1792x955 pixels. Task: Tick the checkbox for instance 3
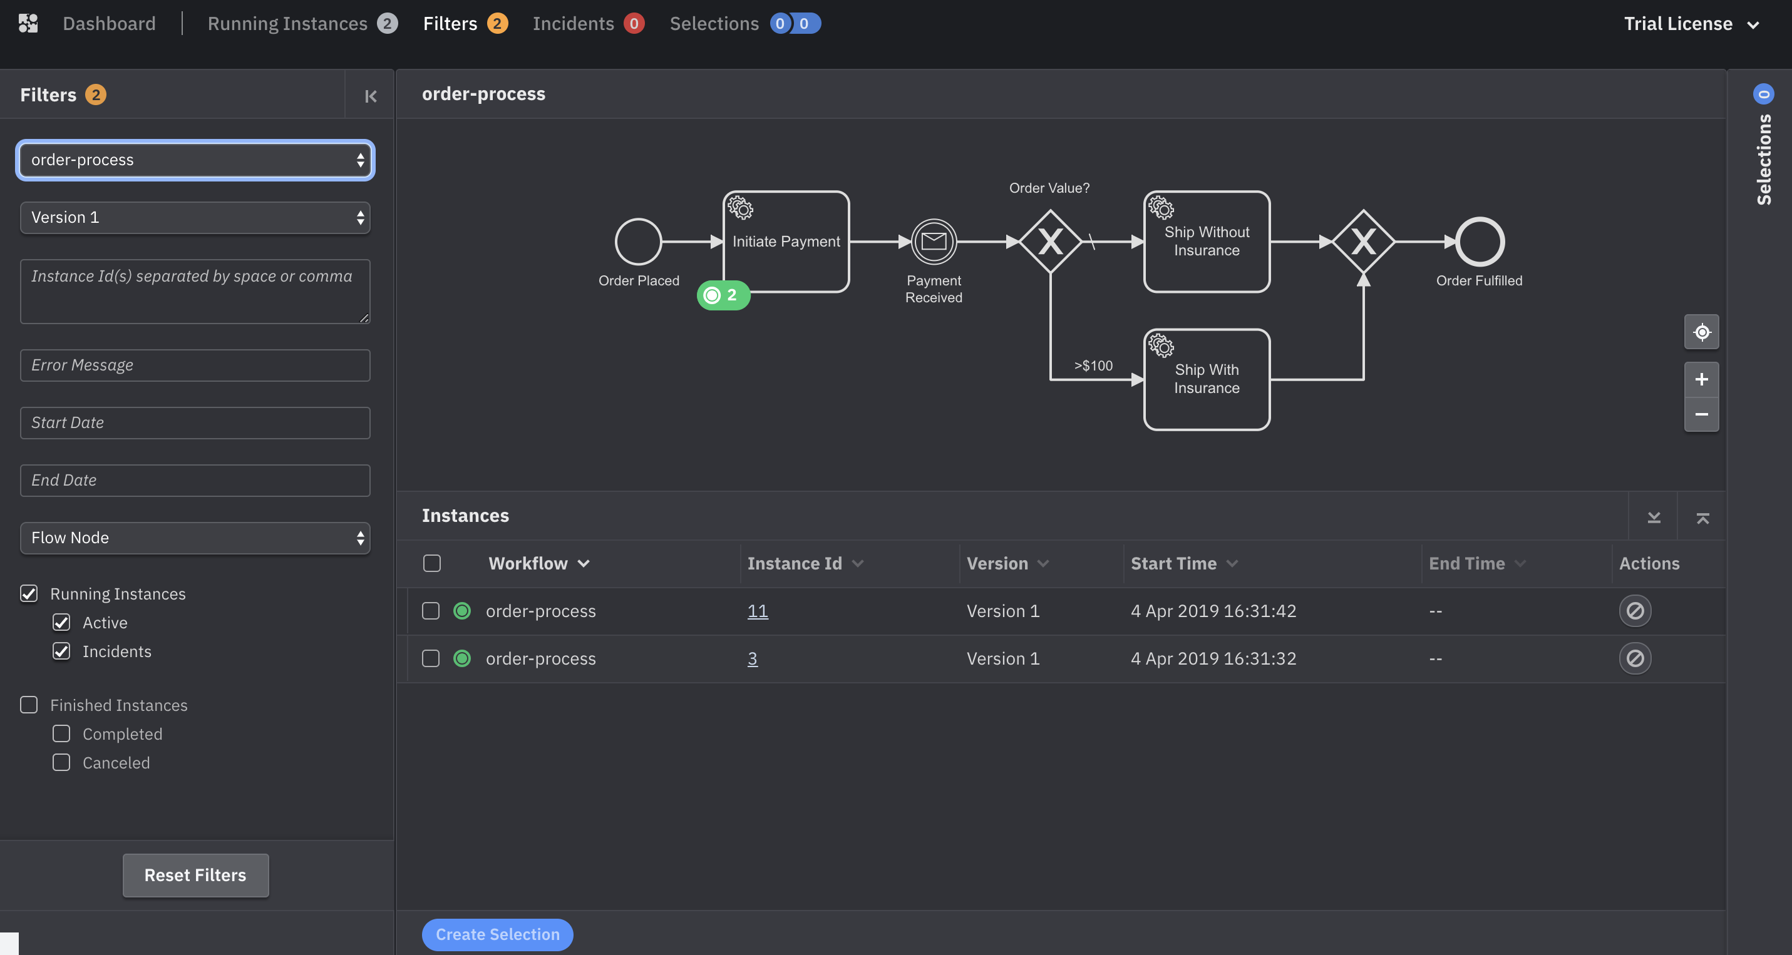pos(431,658)
